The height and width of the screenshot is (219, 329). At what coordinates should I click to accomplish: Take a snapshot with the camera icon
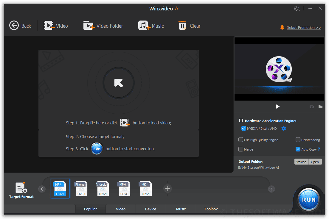(312, 107)
